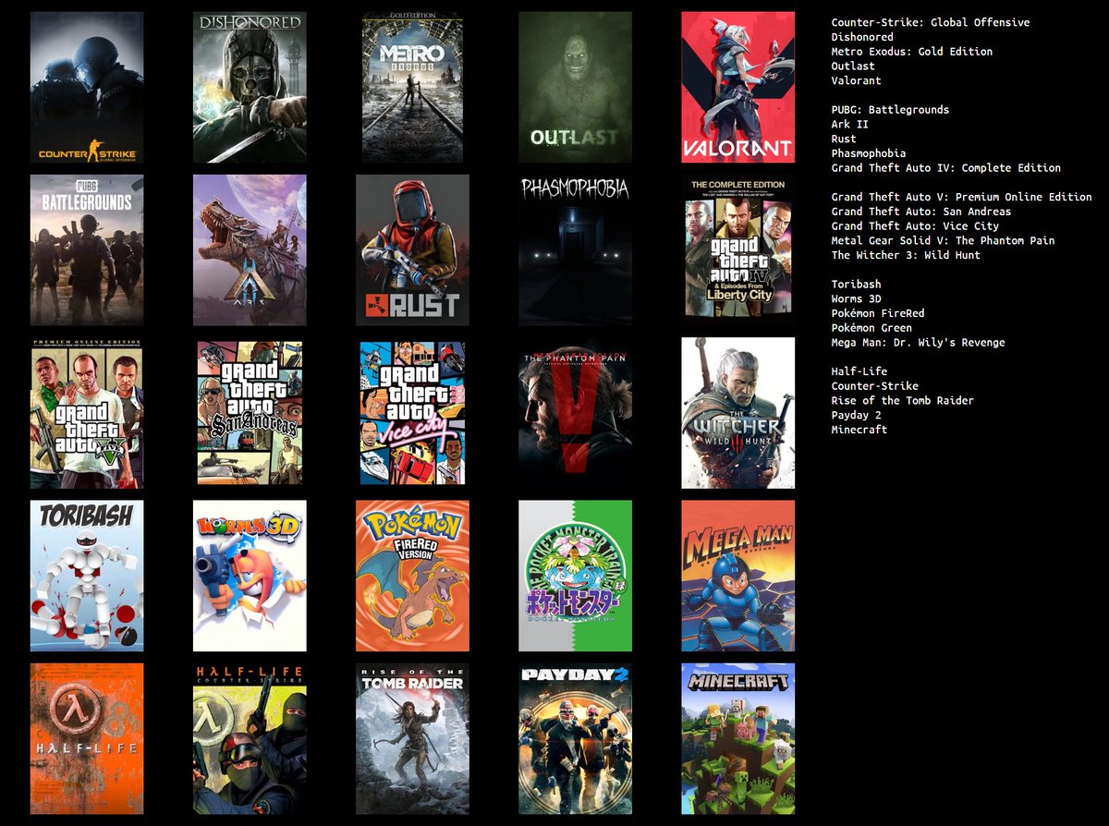Click the Phasmophobia cover
The height and width of the screenshot is (826, 1109).
(575, 249)
